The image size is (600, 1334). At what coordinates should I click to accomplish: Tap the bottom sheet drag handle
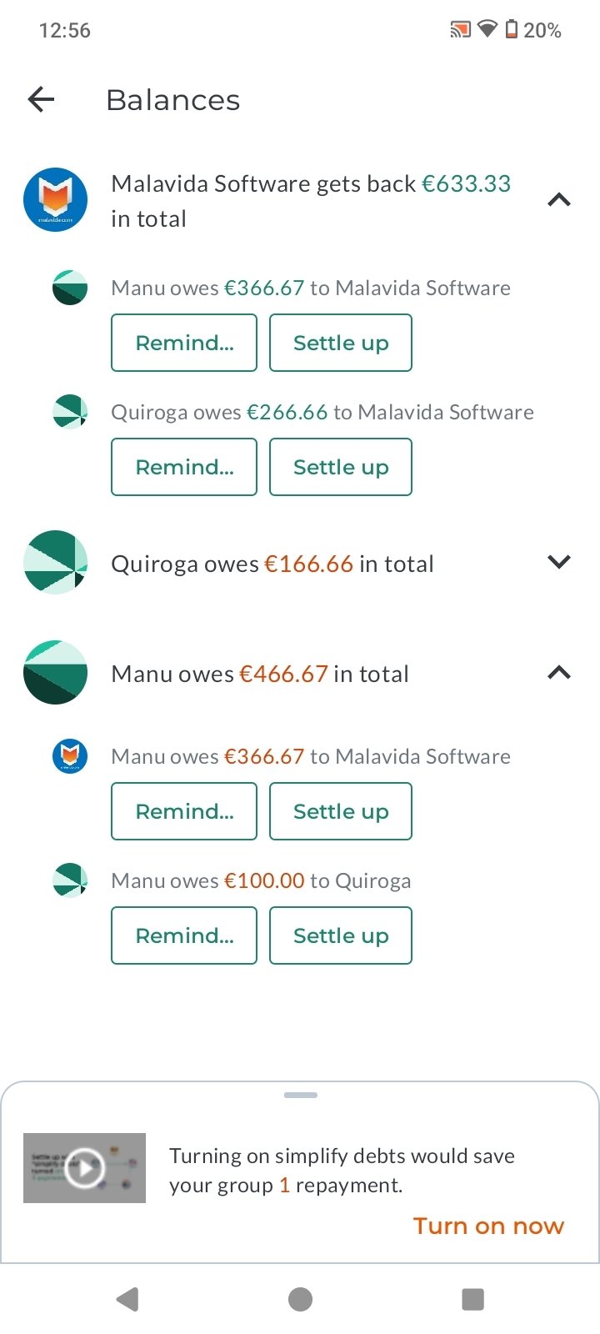click(x=300, y=1095)
